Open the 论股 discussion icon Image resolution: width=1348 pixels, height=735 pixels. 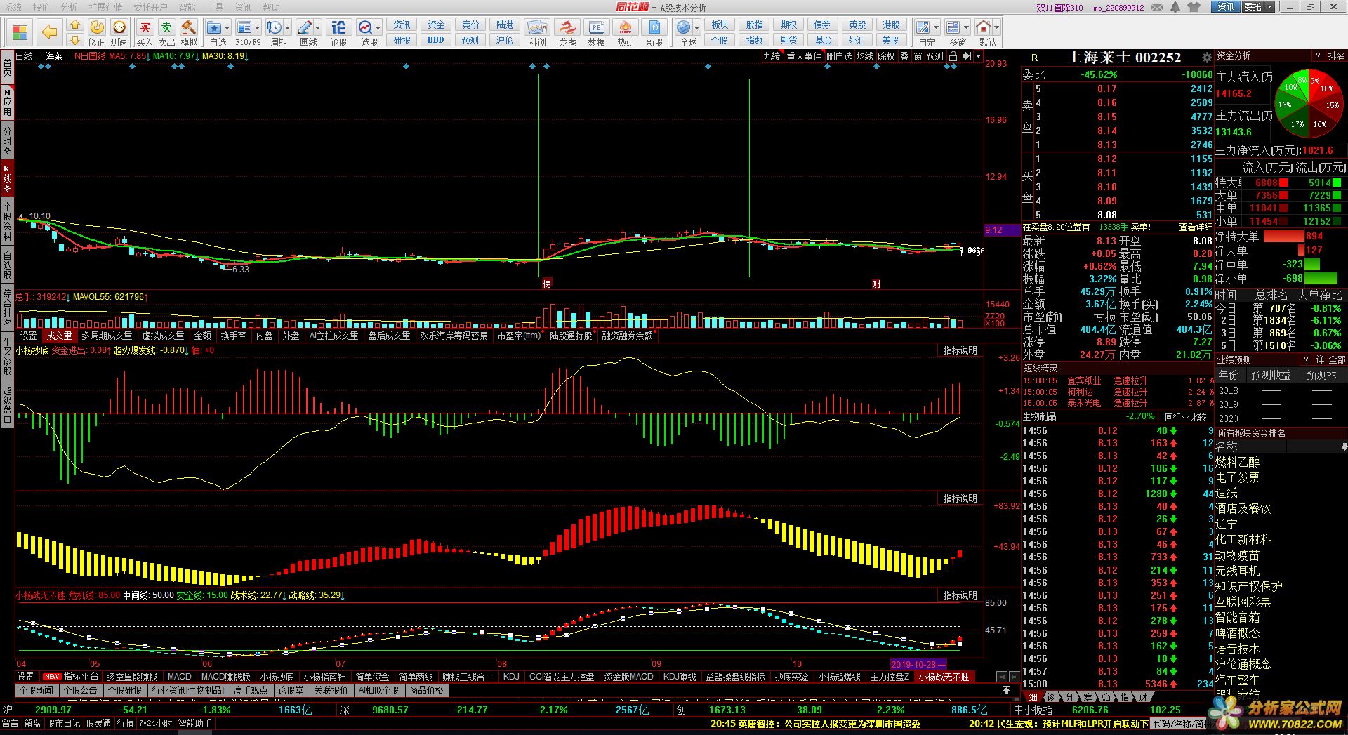[338, 27]
